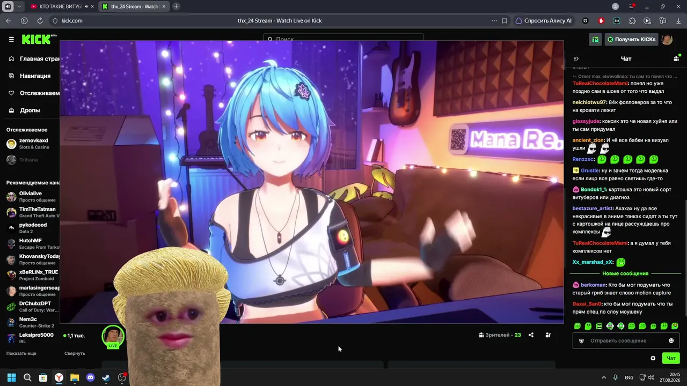Open the cat mask browser extension
The image size is (687, 386).
coord(586,21)
